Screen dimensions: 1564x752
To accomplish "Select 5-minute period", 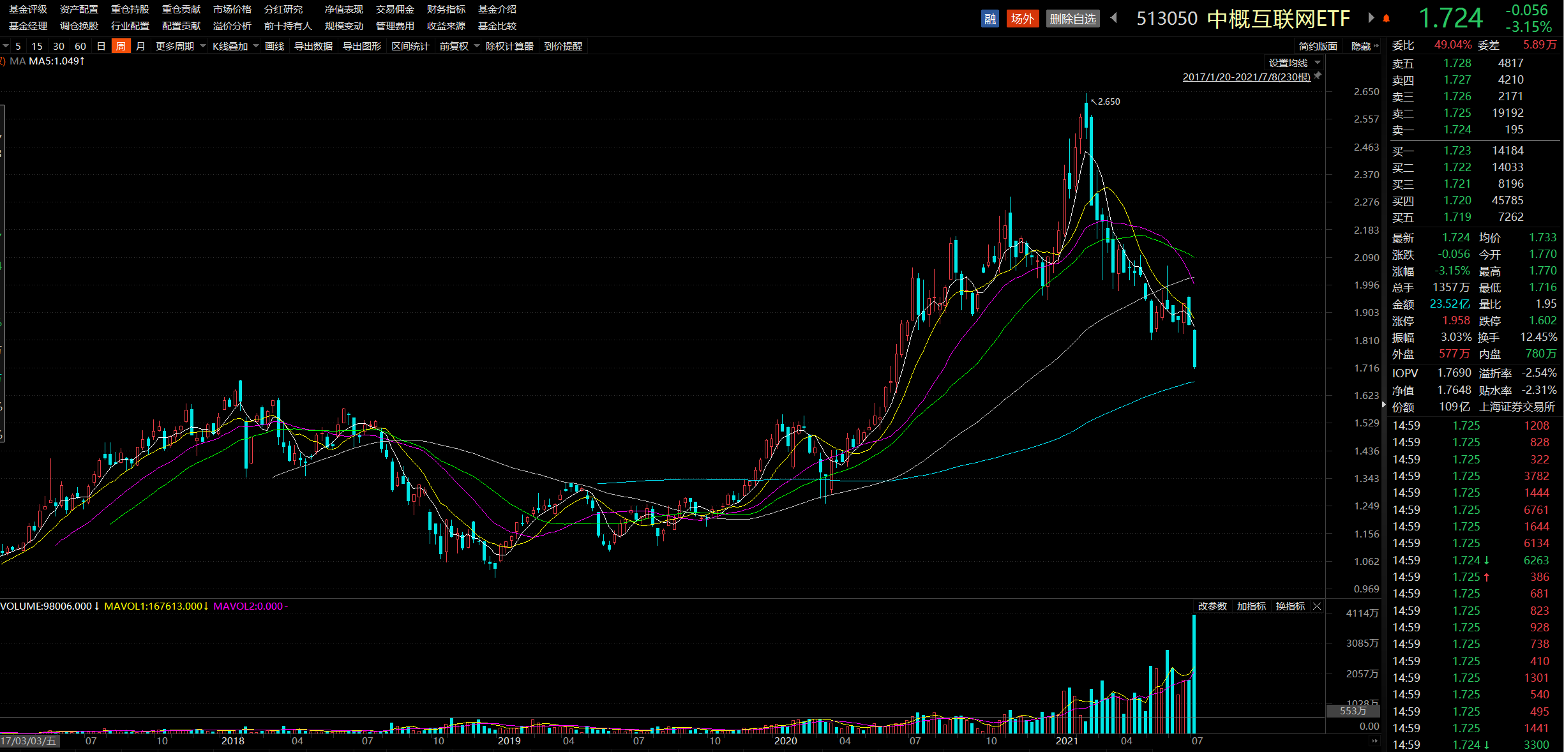I will (18, 46).
